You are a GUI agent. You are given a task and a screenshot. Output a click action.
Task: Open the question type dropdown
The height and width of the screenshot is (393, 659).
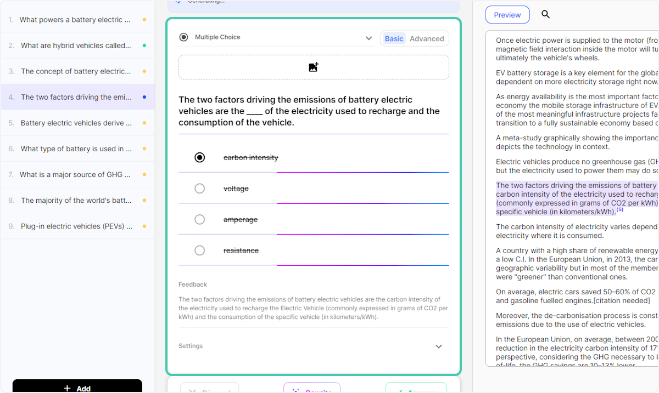coord(369,37)
